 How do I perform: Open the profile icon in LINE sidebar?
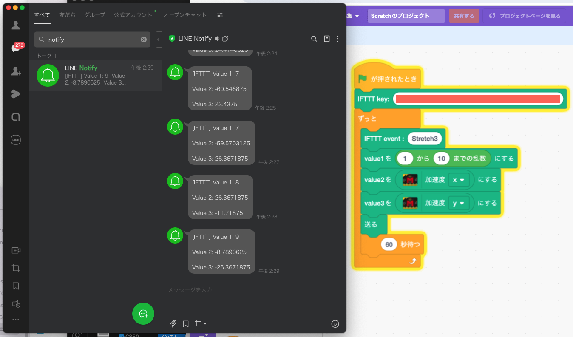pyautogui.click(x=16, y=25)
